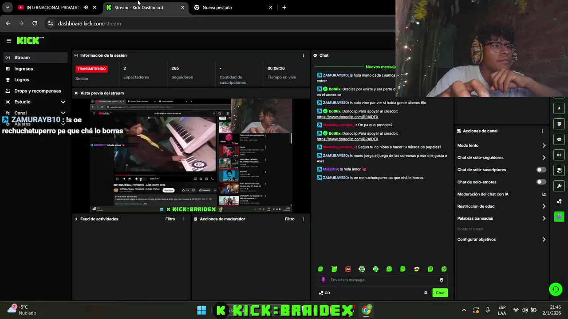Screen dimensions: 568x319
Task: Click the Kick logo
Action: click(x=30, y=40)
